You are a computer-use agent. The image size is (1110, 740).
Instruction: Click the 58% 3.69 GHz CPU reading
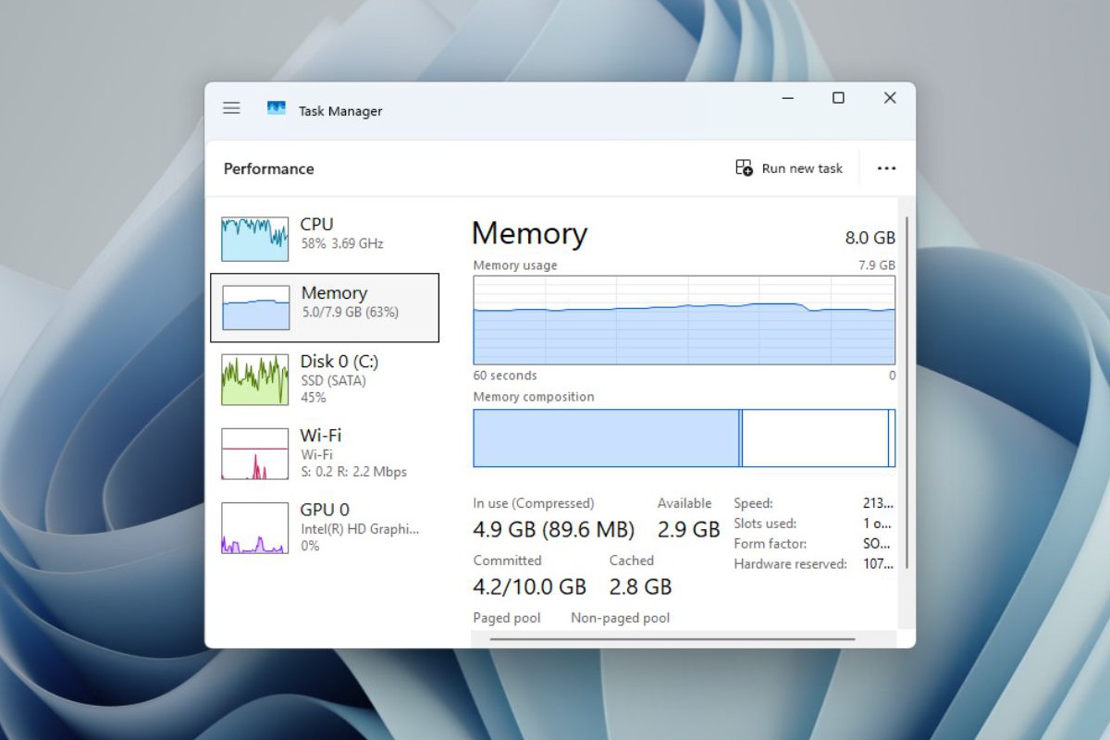[x=342, y=244]
